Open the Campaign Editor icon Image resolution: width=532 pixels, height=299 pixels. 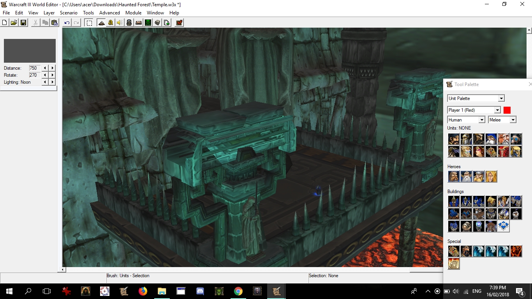tap(139, 23)
